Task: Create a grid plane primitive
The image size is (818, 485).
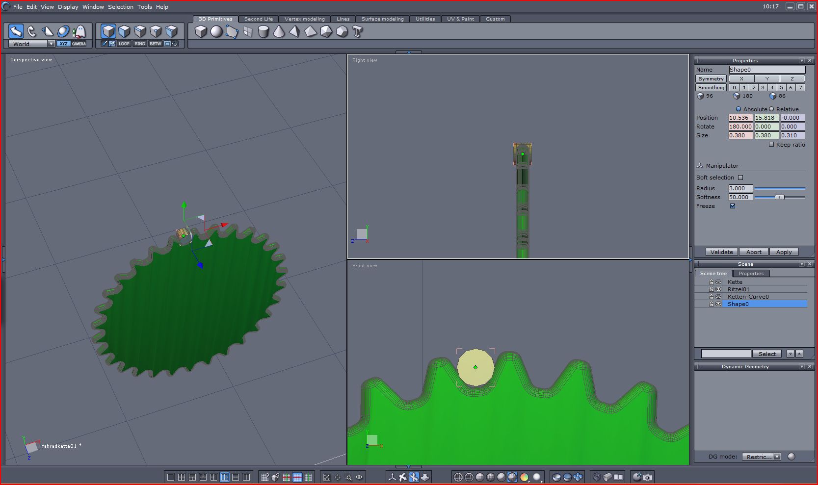Action: tap(248, 32)
